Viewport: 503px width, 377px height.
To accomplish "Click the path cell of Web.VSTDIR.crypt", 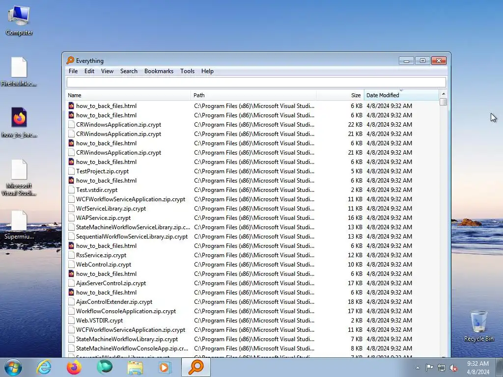I will [254, 320].
